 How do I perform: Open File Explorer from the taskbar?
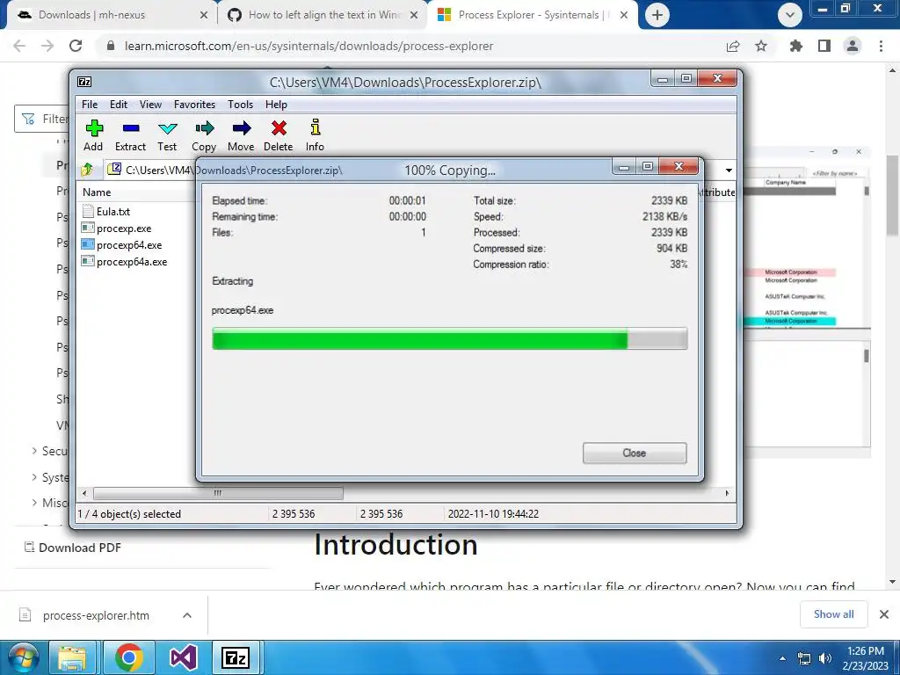pyautogui.click(x=72, y=657)
